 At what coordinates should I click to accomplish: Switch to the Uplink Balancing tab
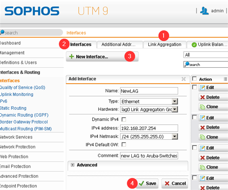(x=208, y=44)
